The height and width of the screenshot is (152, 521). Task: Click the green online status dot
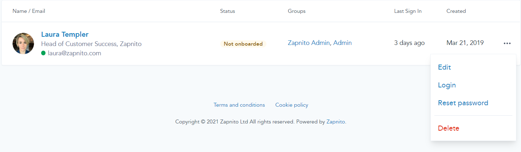point(43,53)
